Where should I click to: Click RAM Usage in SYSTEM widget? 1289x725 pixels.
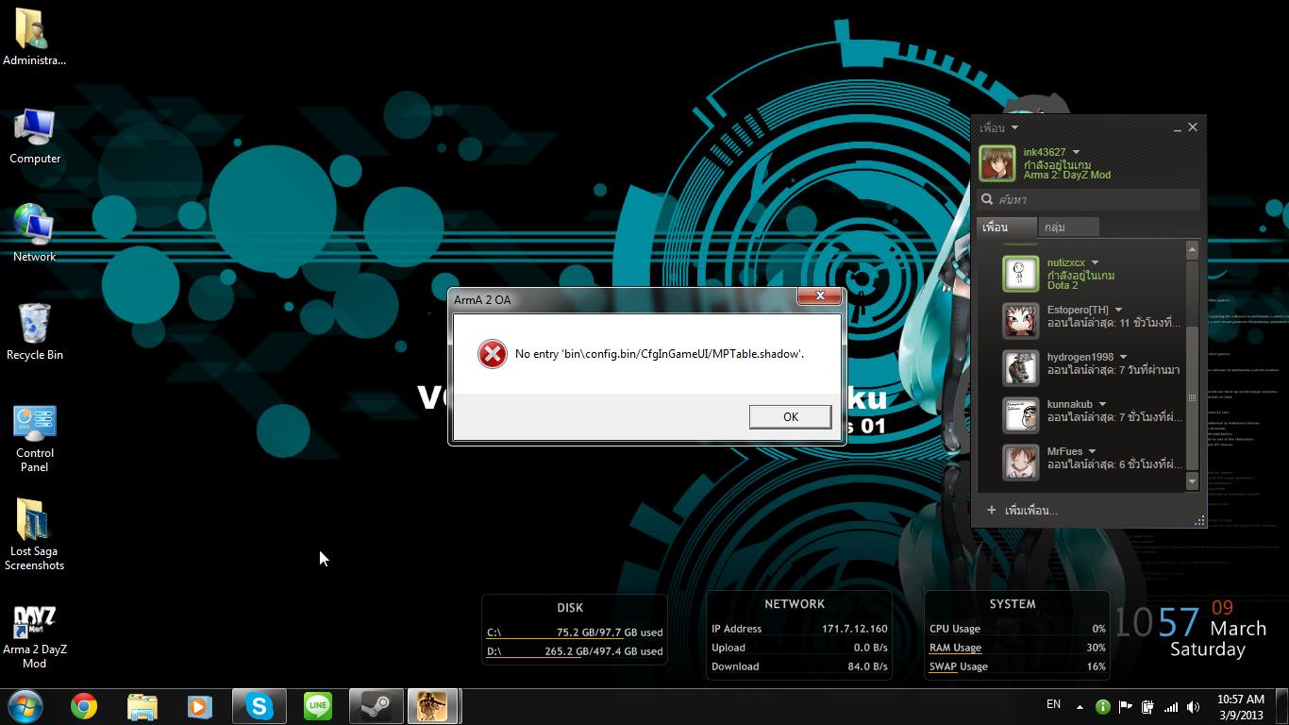pos(955,648)
